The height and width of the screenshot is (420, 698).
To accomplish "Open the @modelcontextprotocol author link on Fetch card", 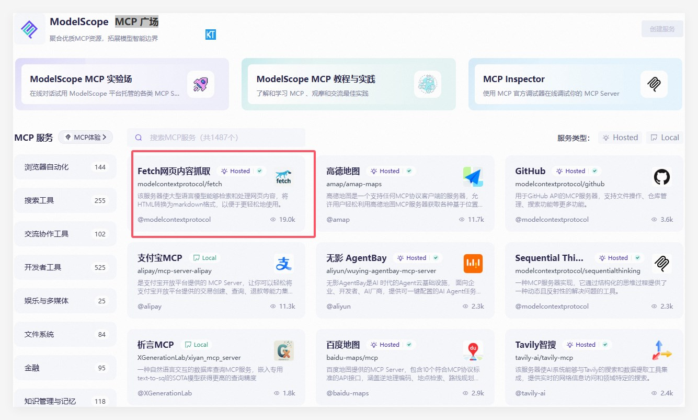I will 174,220.
